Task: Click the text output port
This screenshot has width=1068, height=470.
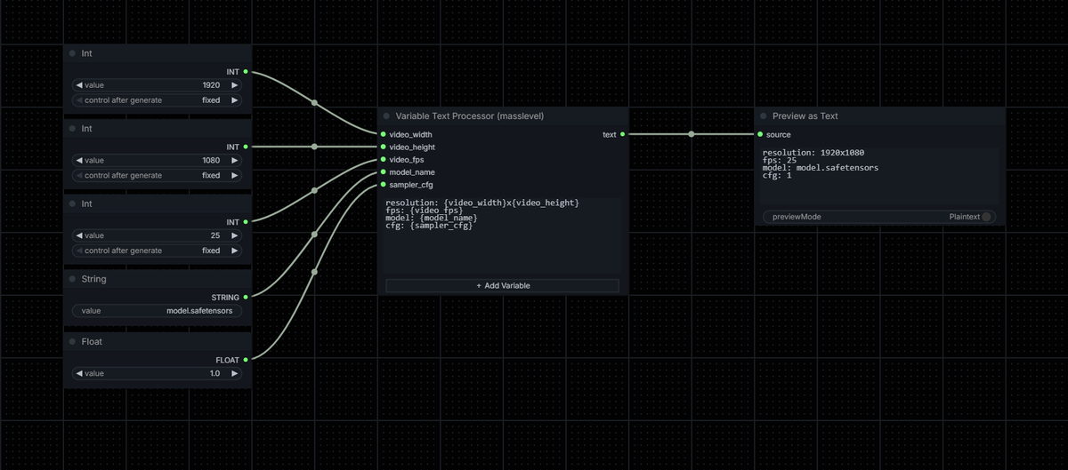Action: [x=622, y=134]
